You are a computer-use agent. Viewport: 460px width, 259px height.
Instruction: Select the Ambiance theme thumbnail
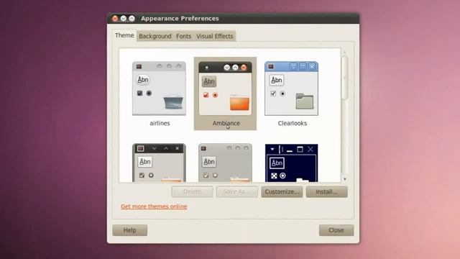(225, 88)
